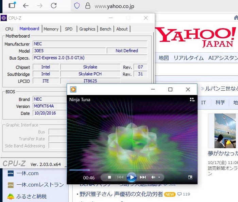Skip to previous track icon
238x202 pixels.
[x=120, y=177]
